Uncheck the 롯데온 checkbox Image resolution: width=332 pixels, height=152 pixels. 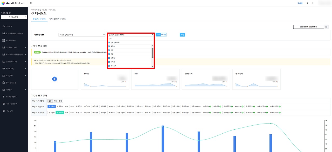click(x=109, y=46)
